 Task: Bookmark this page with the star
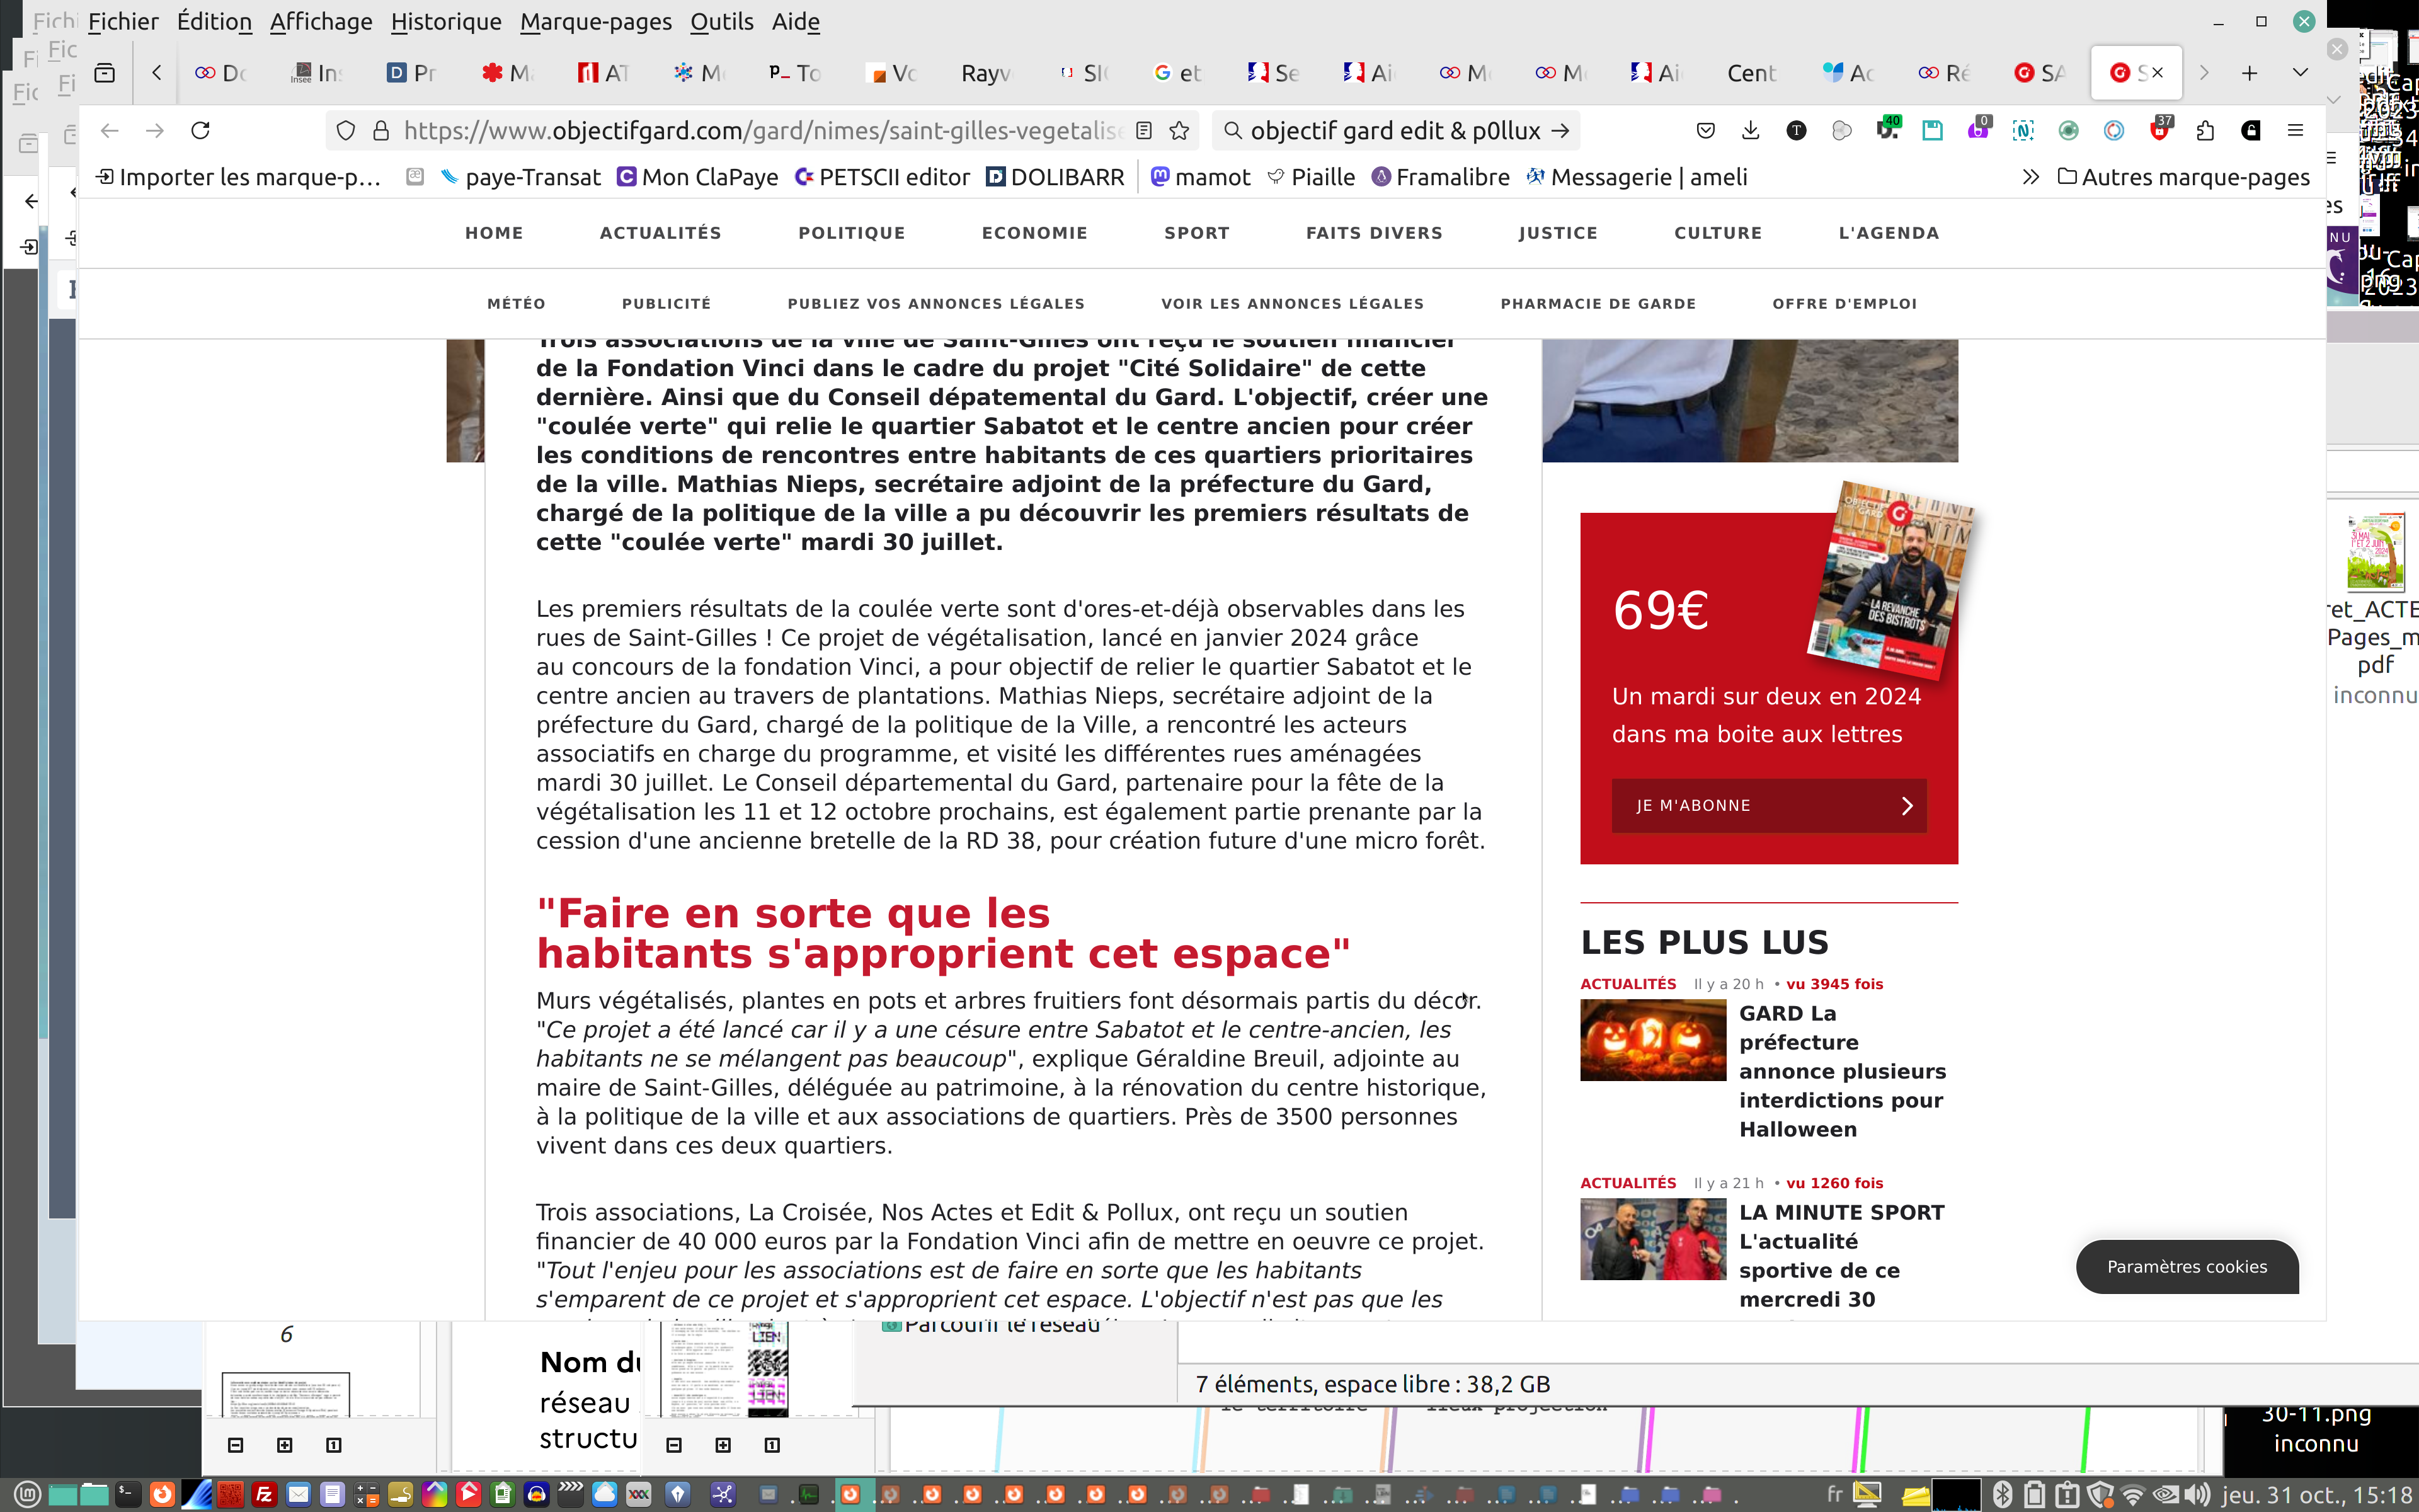pos(1179,130)
